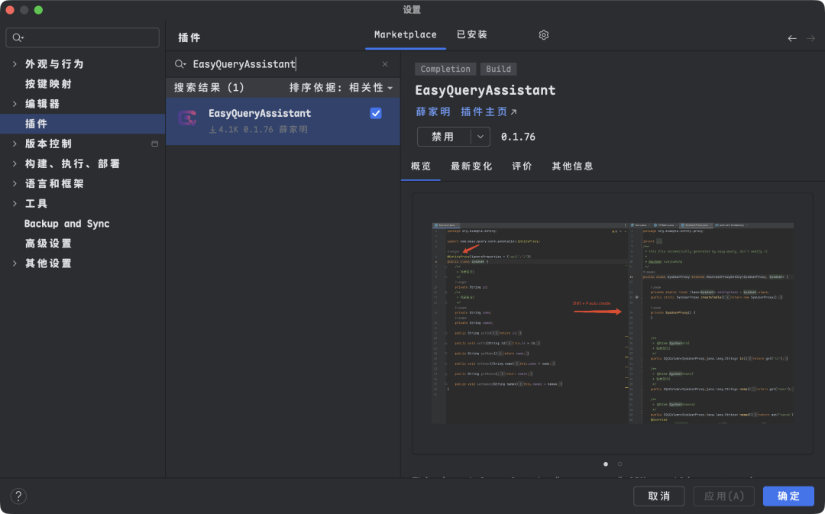
Task: Open the 评价 tab
Action: pos(522,166)
